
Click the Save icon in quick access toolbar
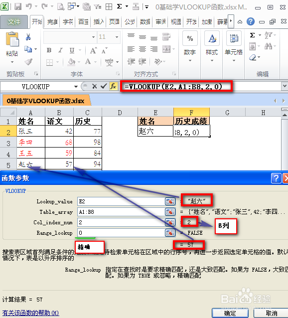tap(18, 6)
